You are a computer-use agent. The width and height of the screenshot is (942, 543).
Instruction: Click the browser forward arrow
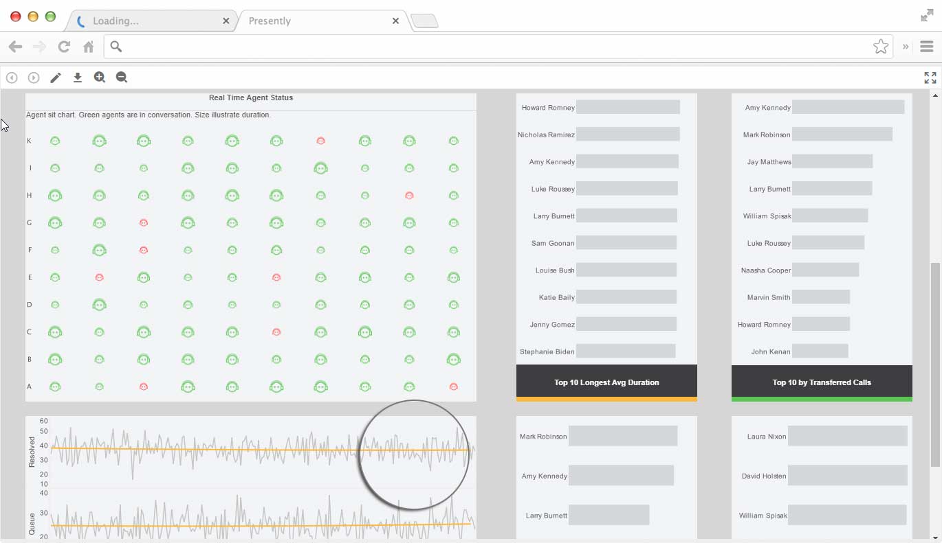coord(39,47)
